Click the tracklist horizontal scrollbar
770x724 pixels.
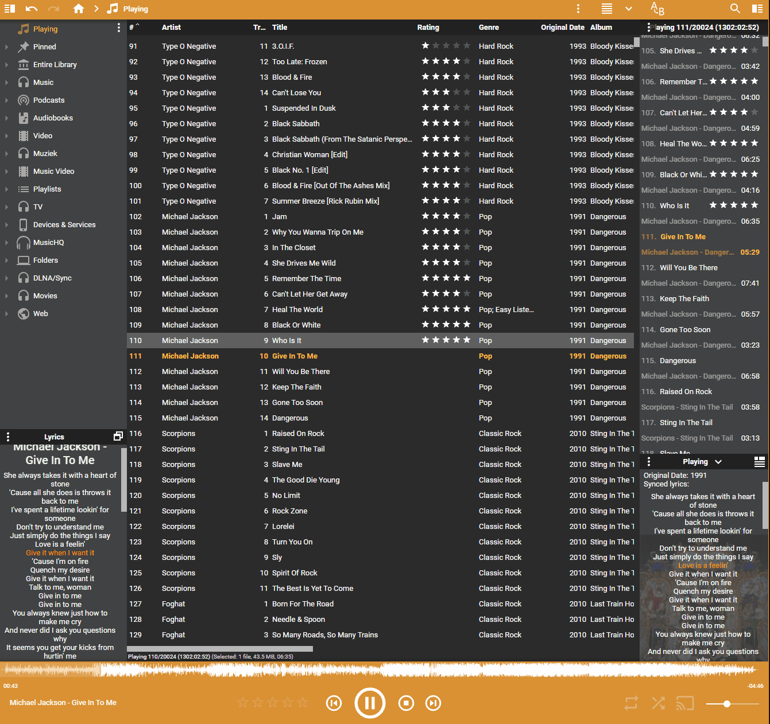pos(220,649)
